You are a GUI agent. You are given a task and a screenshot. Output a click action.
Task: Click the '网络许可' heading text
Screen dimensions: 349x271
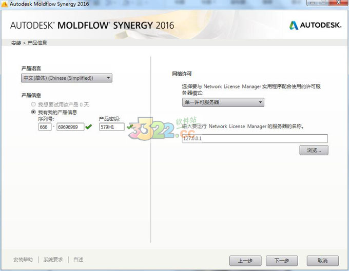[182, 74]
